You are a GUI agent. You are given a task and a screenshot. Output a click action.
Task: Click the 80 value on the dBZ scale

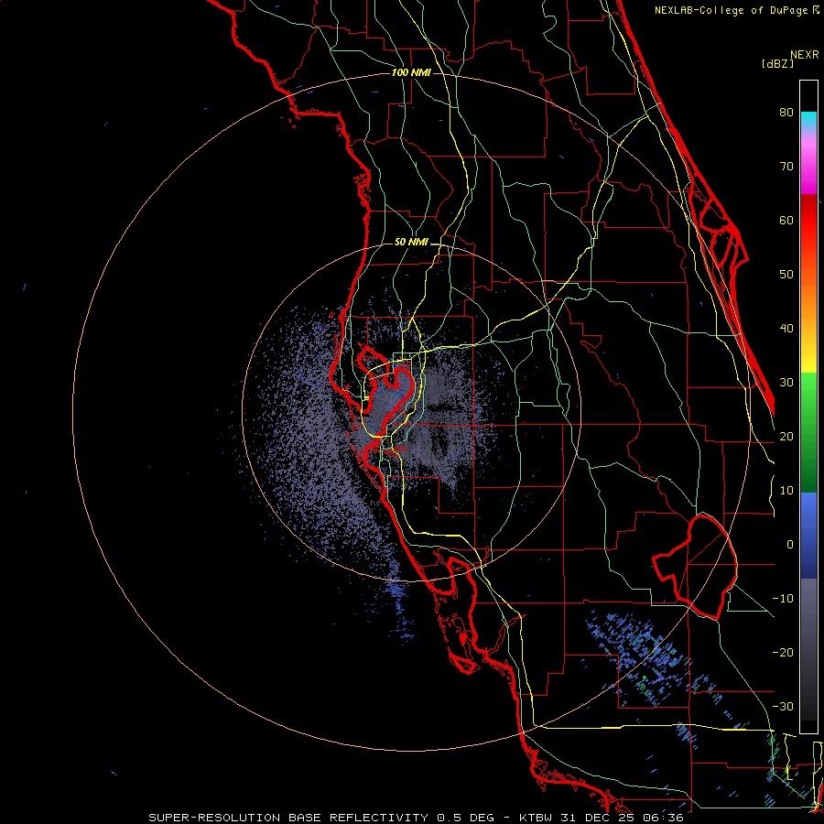point(786,112)
